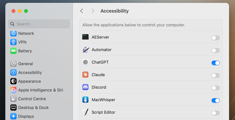Click the Discord app name
This screenshot has width=235, height=120.
click(x=99, y=87)
